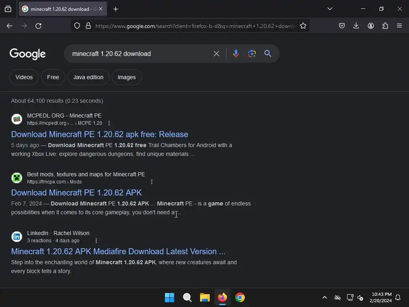Click 'LinkedIn · Rachel Wilson' source text
The height and width of the screenshot is (307, 409).
[58, 233]
